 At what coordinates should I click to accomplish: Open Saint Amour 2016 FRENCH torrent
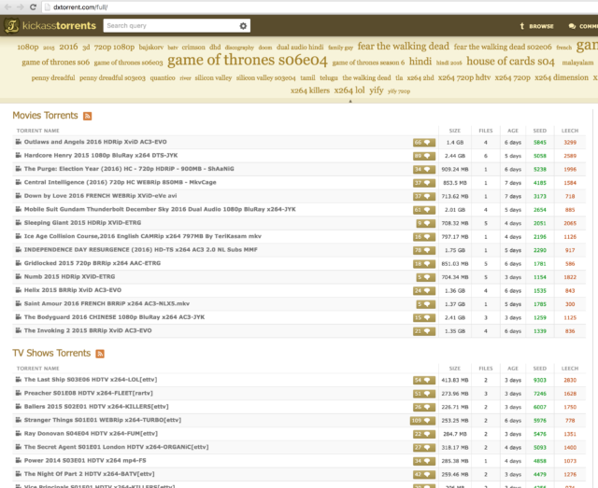[x=107, y=303]
